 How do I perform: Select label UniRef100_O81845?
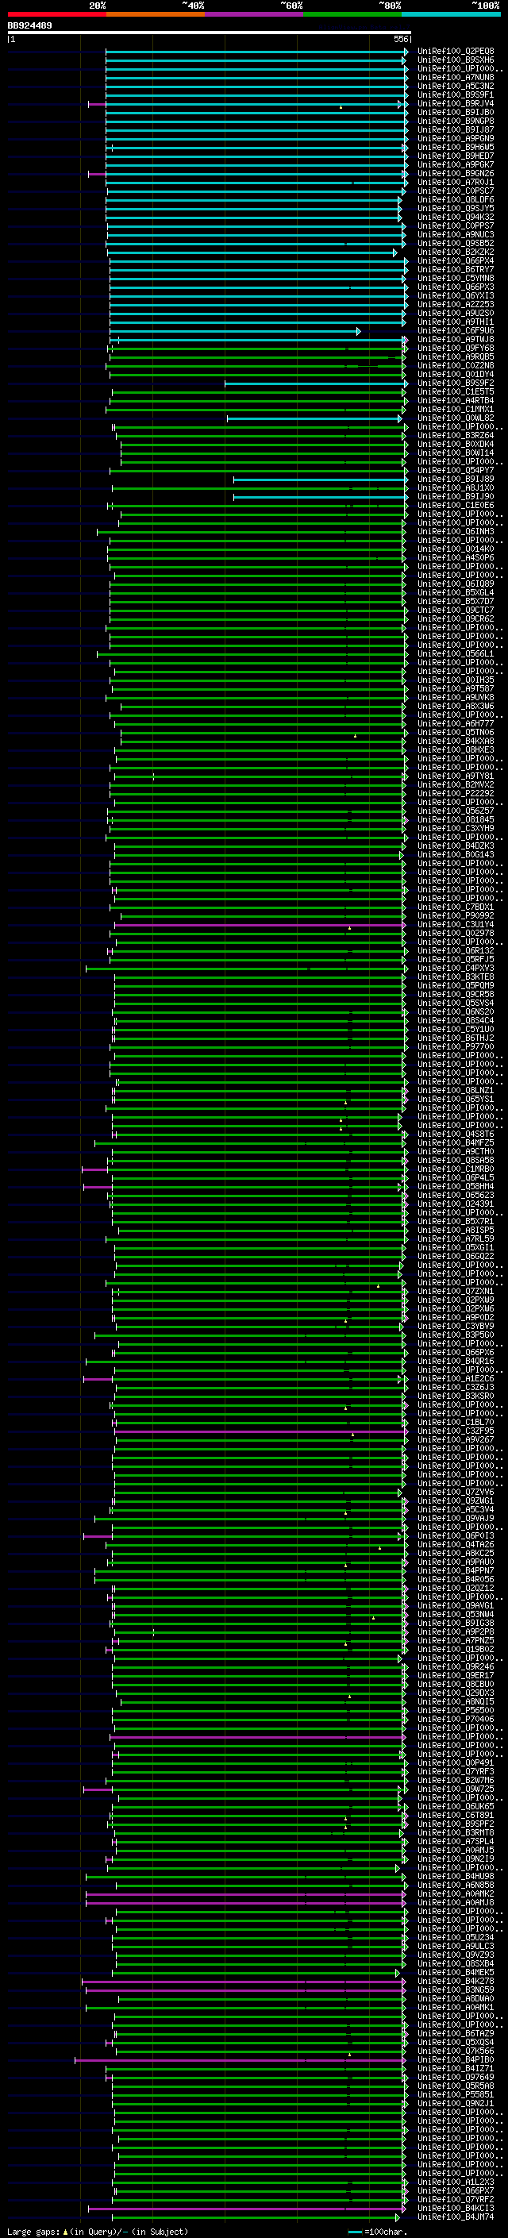coord(456,819)
